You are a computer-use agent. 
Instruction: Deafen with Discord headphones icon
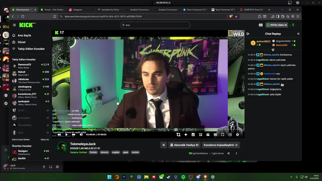(x=51, y=167)
